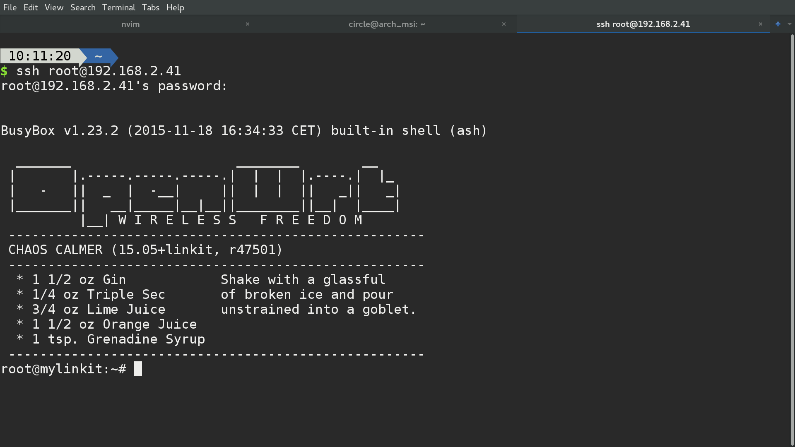
Task: Switch to the nvim tab
Action: pyautogui.click(x=130, y=24)
